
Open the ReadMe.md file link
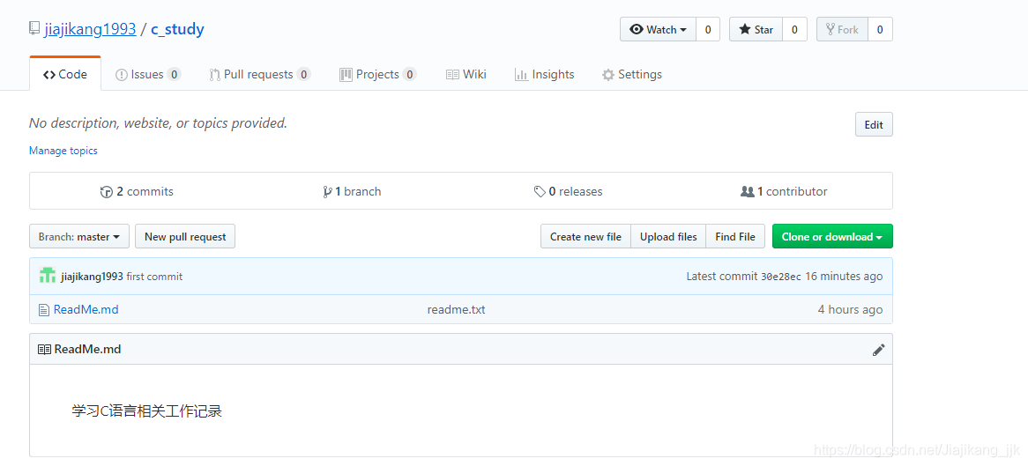(86, 309)
